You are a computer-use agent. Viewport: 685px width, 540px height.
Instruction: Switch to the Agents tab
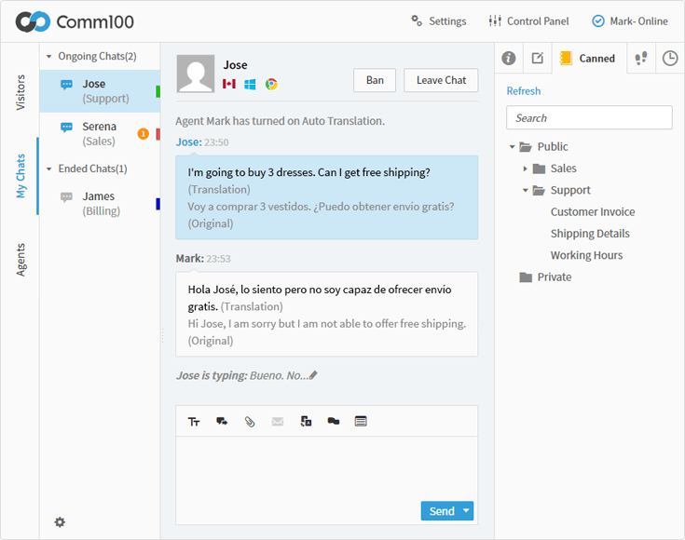pos(21,260)
